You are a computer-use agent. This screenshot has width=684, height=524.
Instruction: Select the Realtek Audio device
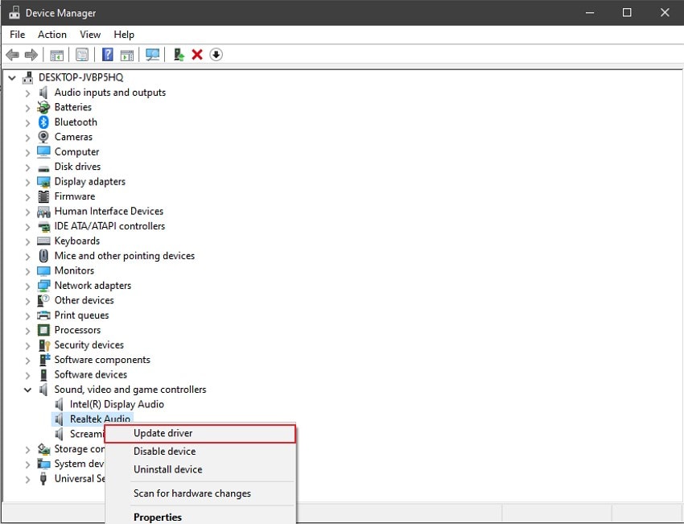tap(100, 419)
